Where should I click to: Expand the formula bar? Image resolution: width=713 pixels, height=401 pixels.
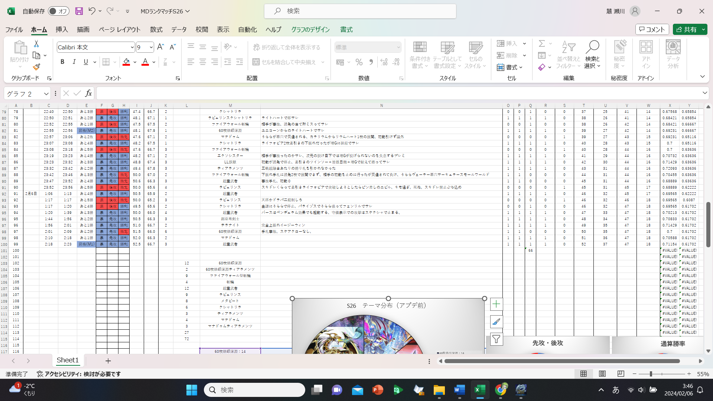(704, 93)
